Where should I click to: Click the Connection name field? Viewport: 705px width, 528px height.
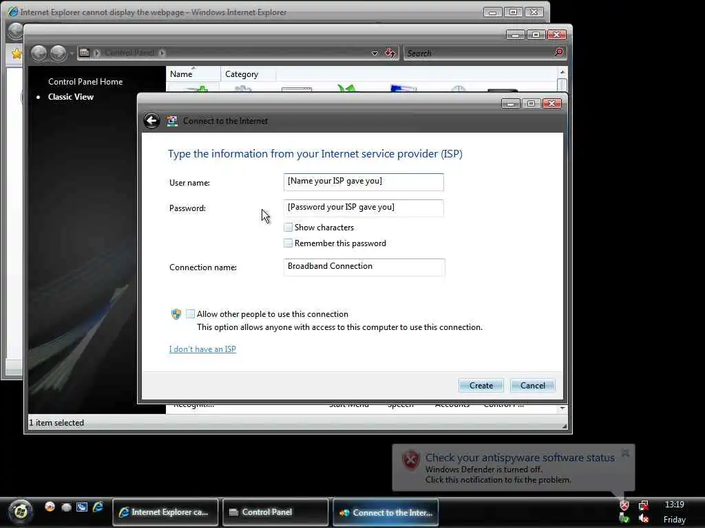click(364, 267)
